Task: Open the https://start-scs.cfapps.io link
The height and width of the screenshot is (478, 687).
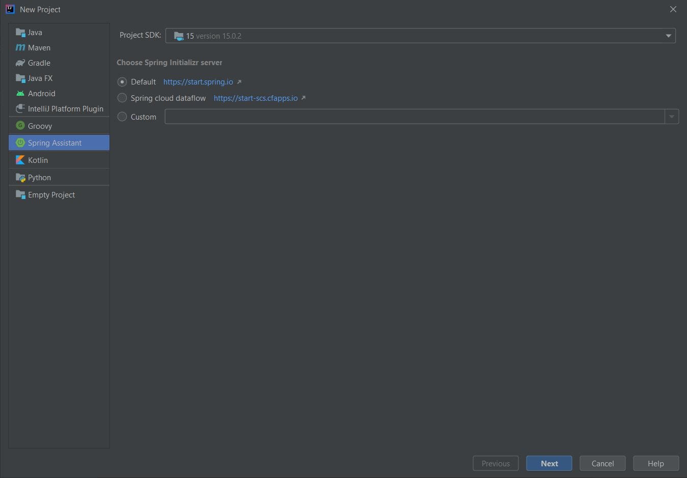Action: [256, 98]
